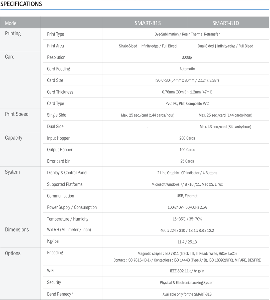Image resolution: width=270 pixels, height=300 pixels.
Task: Click the "Output Hopper" row label
Action: point(60,150)
